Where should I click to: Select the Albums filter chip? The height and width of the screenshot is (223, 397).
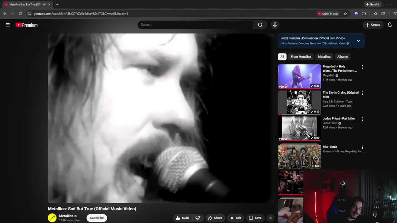342,57
